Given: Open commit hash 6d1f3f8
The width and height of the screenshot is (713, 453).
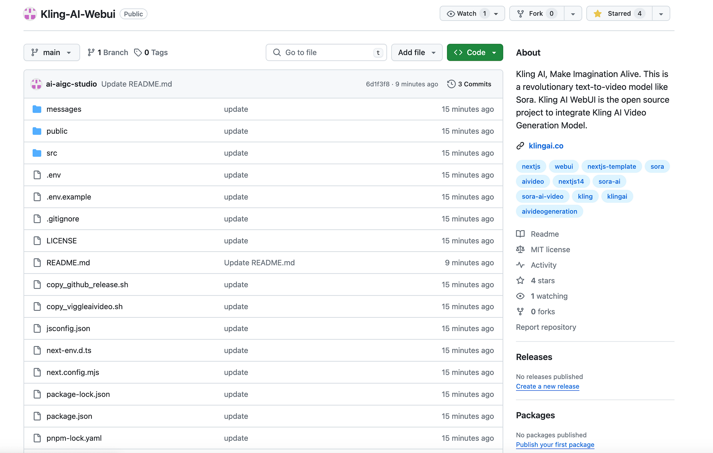Looking at the screenshot, I should point(378,84).
